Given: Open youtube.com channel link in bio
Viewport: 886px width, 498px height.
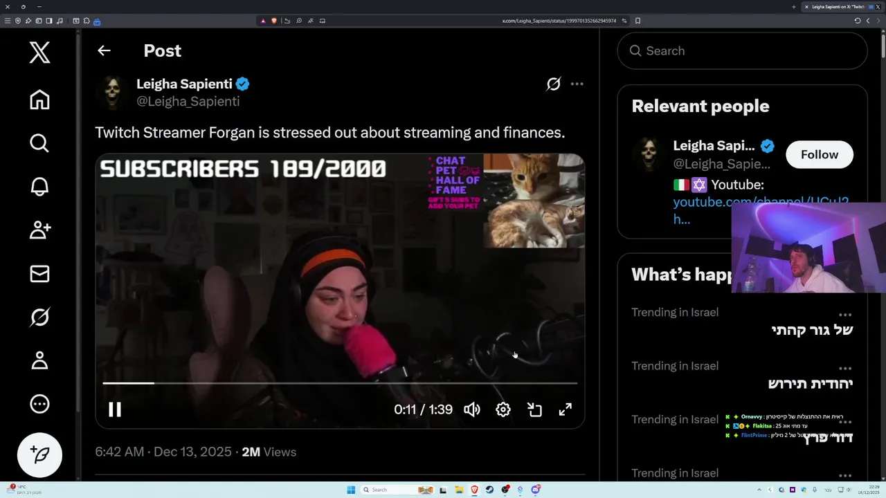Looking at the screenshot, I should coord(761,210).
